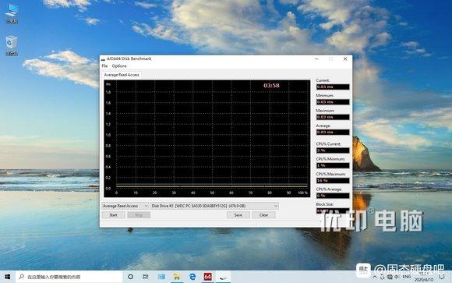Image resolution: width=452 pixels, height=283 pixels.
Task: Click the Clear button
Action: tap(263, 215)
